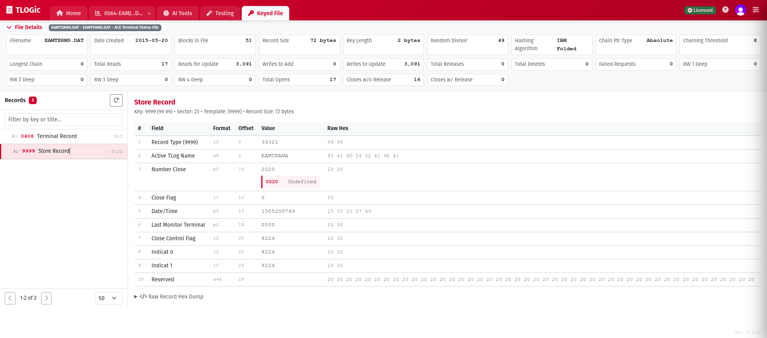Click the Indicat 0 field

(162, 252)
